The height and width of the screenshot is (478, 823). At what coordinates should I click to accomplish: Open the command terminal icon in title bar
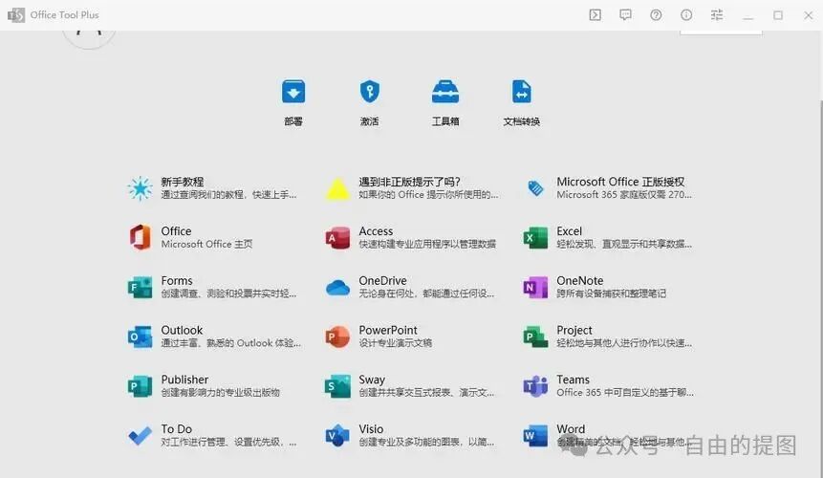[595, 15]
